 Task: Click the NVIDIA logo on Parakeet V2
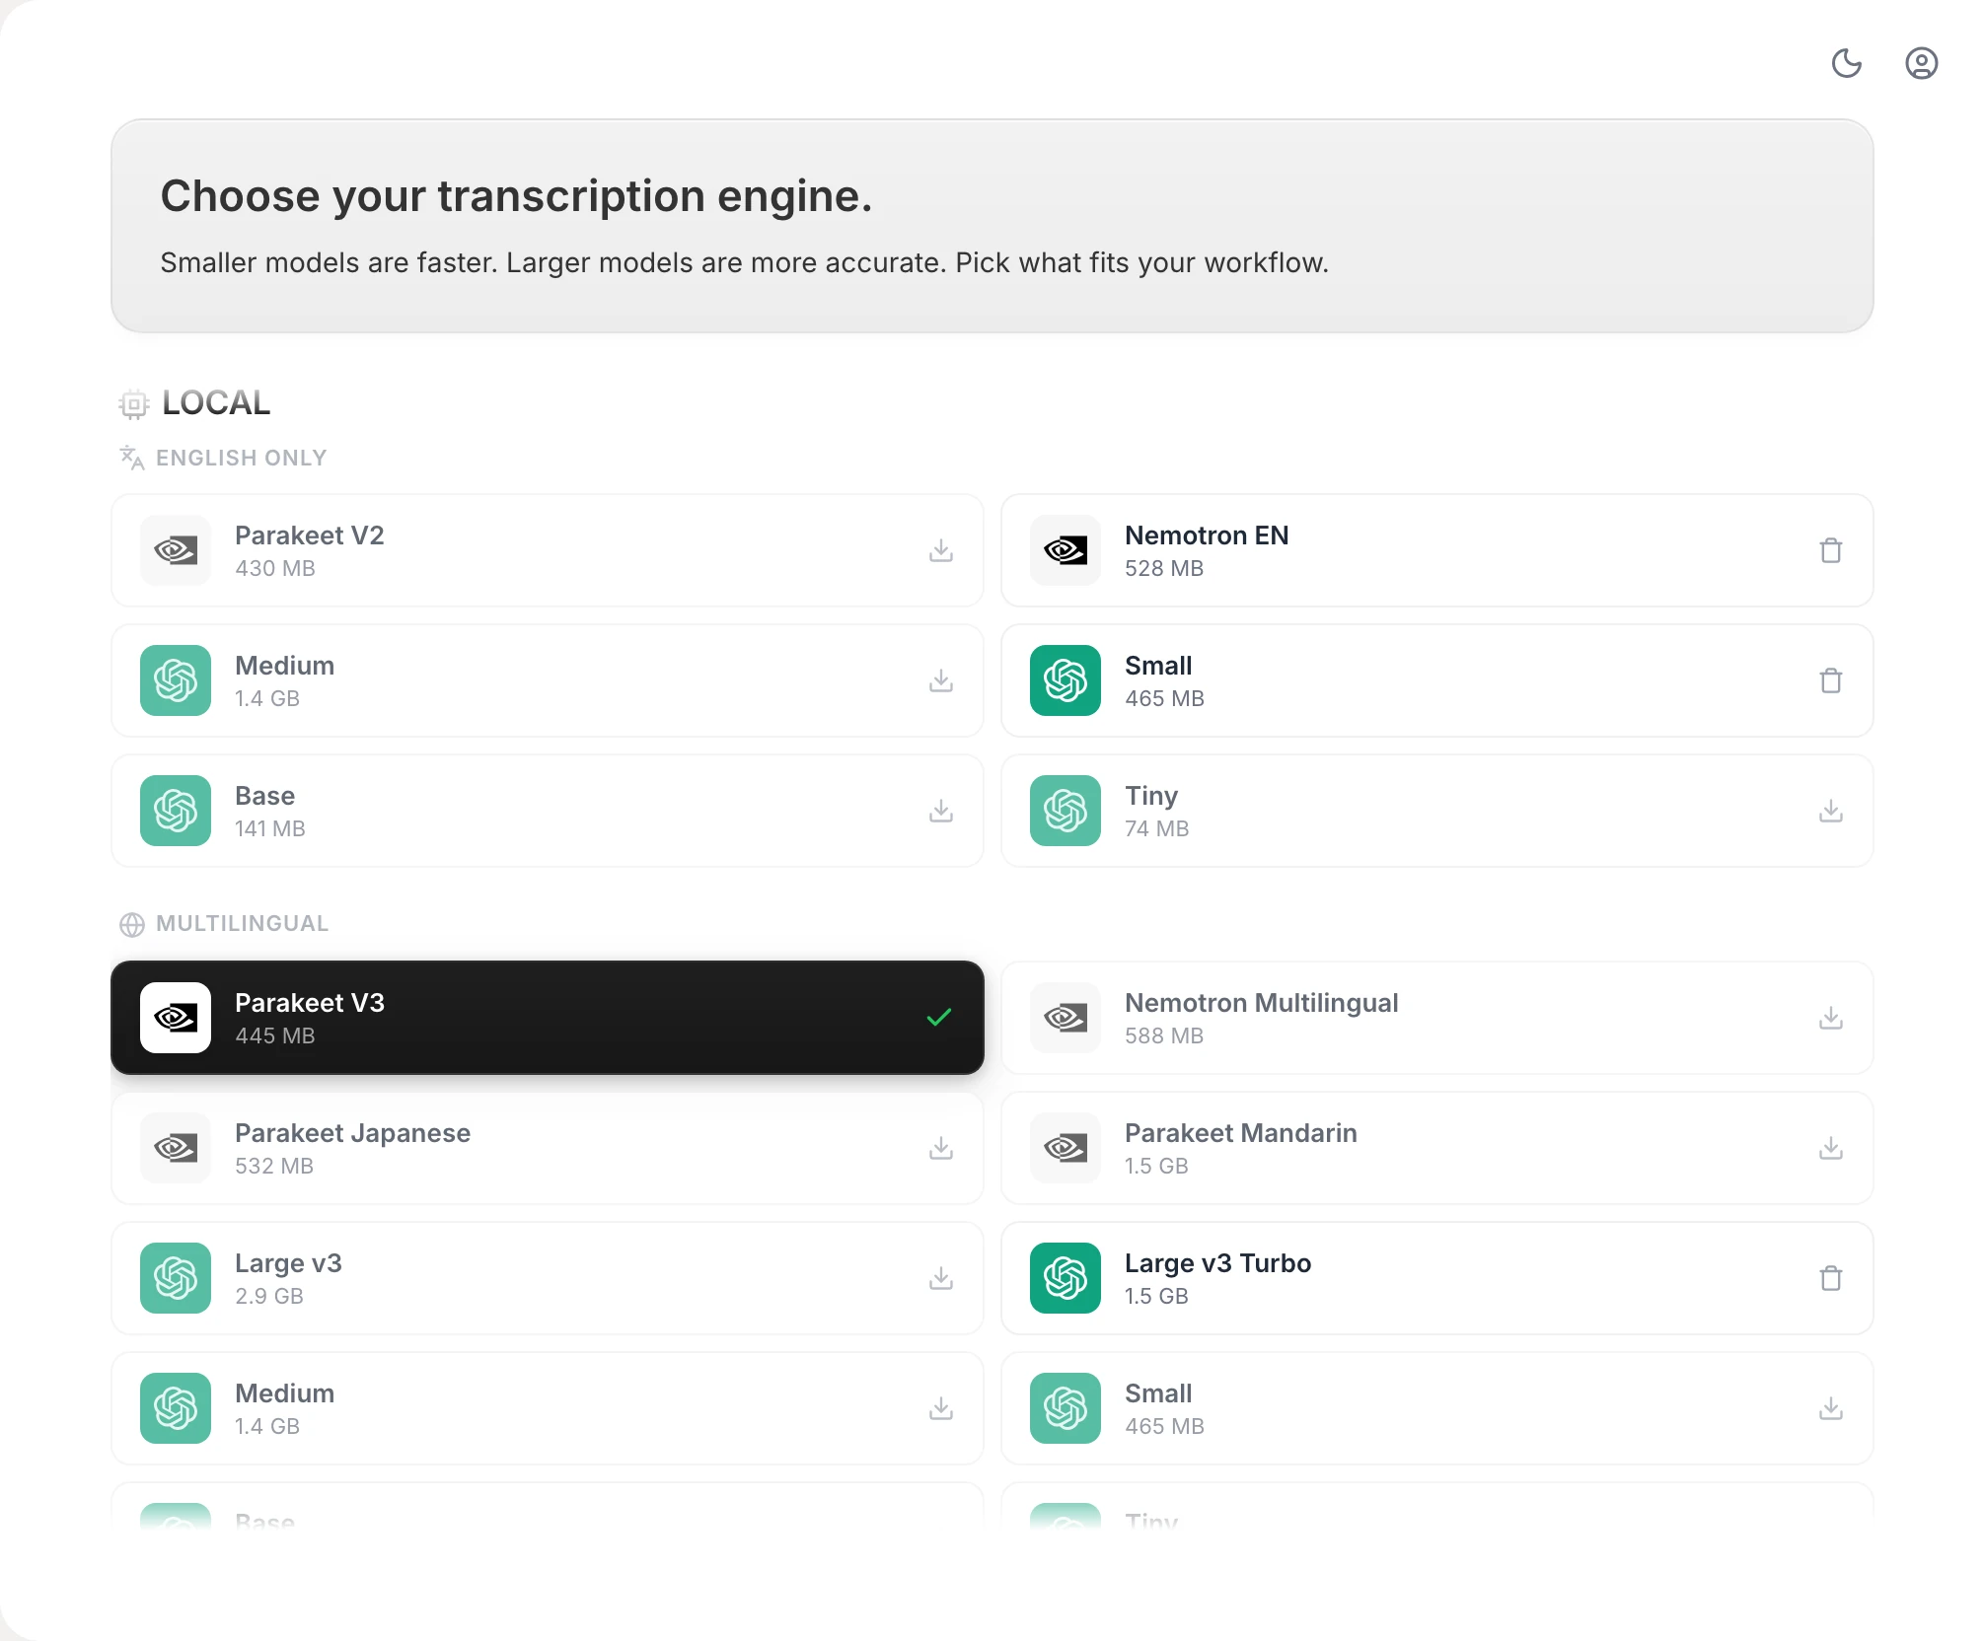(x=176, y=550)
